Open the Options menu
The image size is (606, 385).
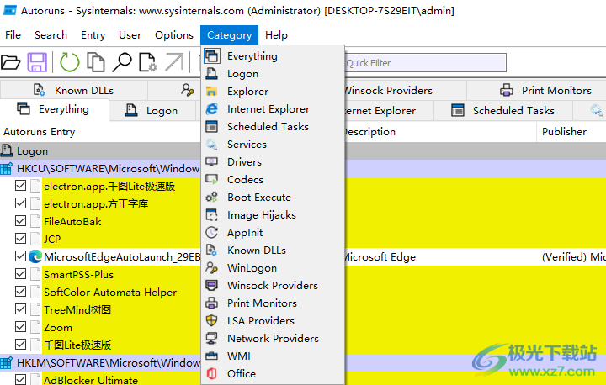[x=174, y=35]
